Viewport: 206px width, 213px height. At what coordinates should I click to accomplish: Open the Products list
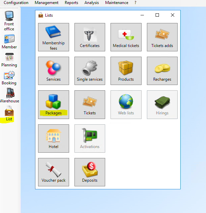tap(126, 71)
